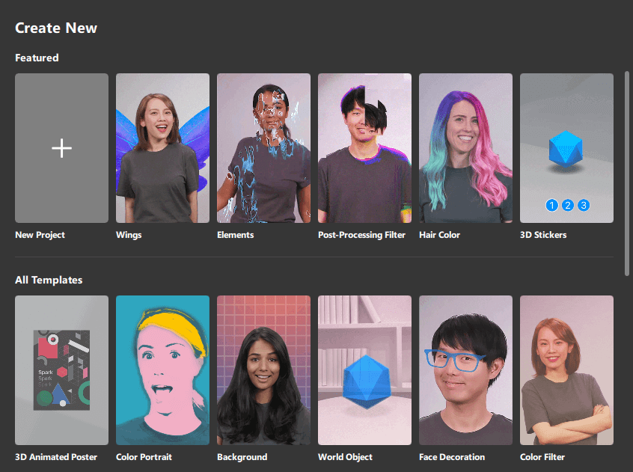Open the World Object template
This screenshot has height=472, width=633.
click(364, 370)
